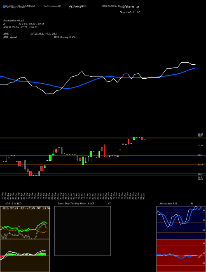Open the red RSI chart thumbnail
The width and height of the screenshot is (206, 272).
tap(181, 256)
